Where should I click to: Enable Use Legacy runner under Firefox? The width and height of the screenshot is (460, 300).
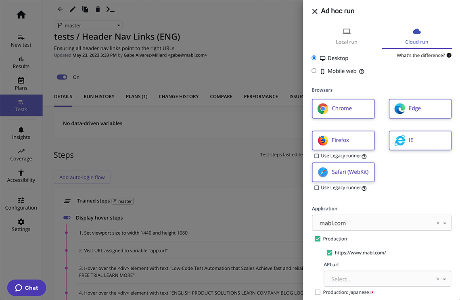(317, 156)
